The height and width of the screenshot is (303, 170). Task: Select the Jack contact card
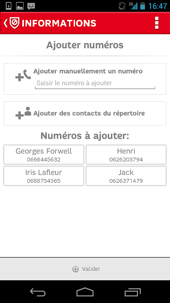click(x=126, y=176)
